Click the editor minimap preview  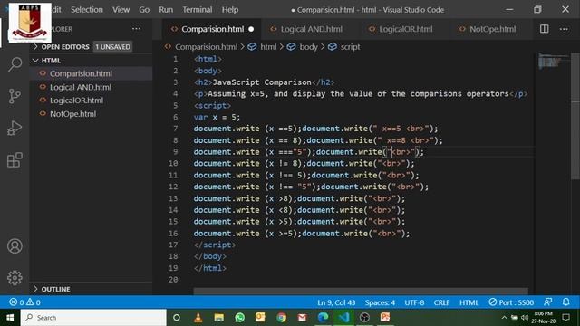(x=553, y=61)
